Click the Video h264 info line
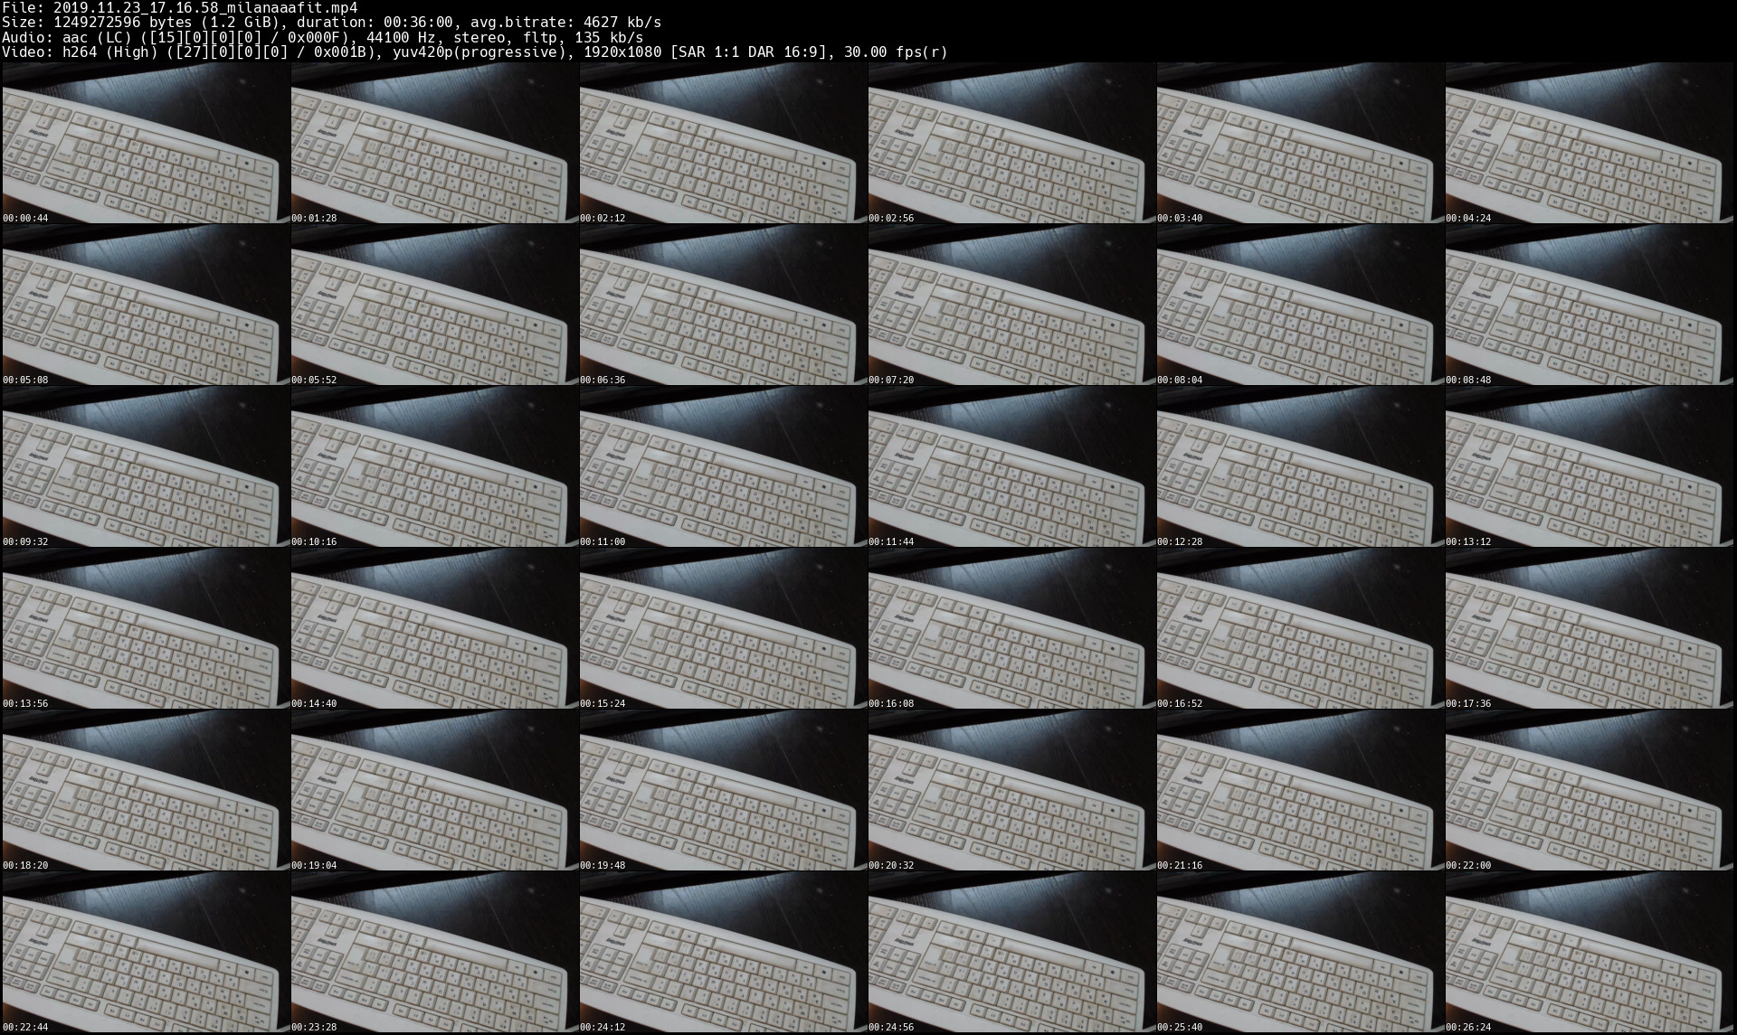Viewport: 1737px width, 1035px height. point(475,52)
